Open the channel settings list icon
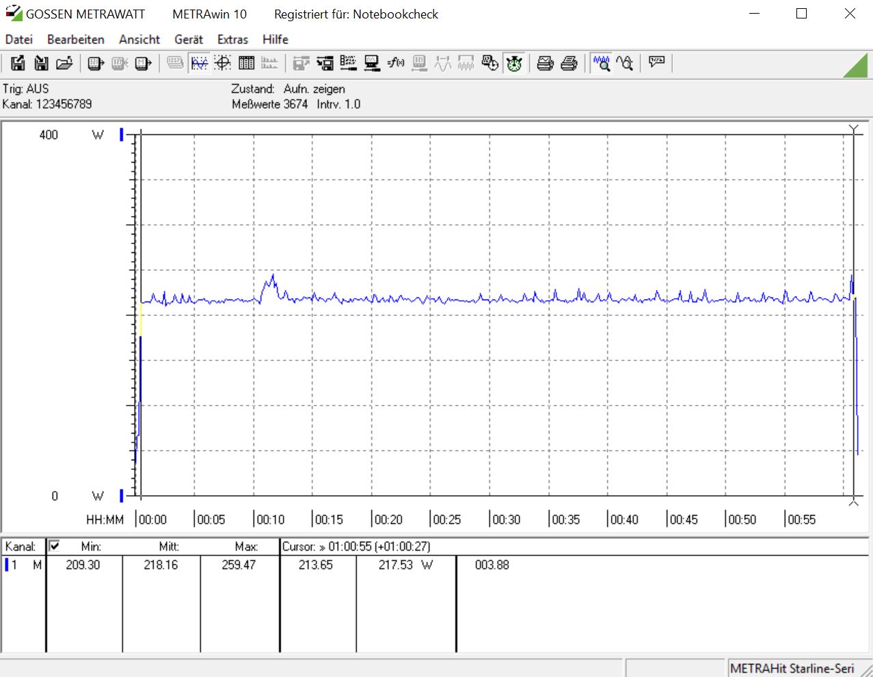The width and height of the screenshot is (873, 677). pyautogui.click(x=349, y=64)
